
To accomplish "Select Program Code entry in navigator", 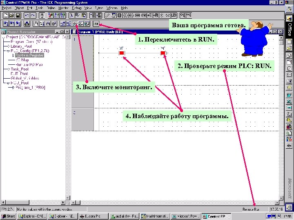I will point(31,42).
